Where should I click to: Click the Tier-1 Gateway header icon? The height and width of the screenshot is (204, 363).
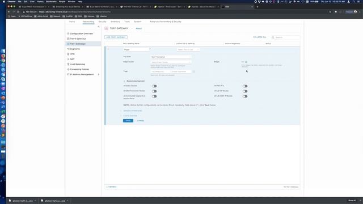click(106, 28)
